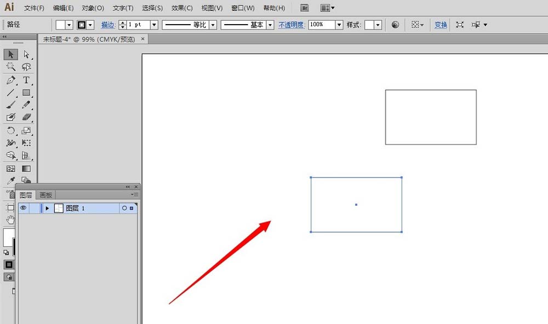This screenshot has width=548, height=324.
Task: Open the fill color dropdown arrow
Action: point(69,25)
